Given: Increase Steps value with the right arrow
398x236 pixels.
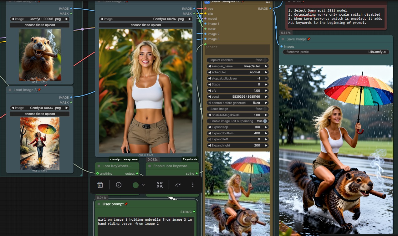Looking at the screenshot, I should (x=266, y=85).
